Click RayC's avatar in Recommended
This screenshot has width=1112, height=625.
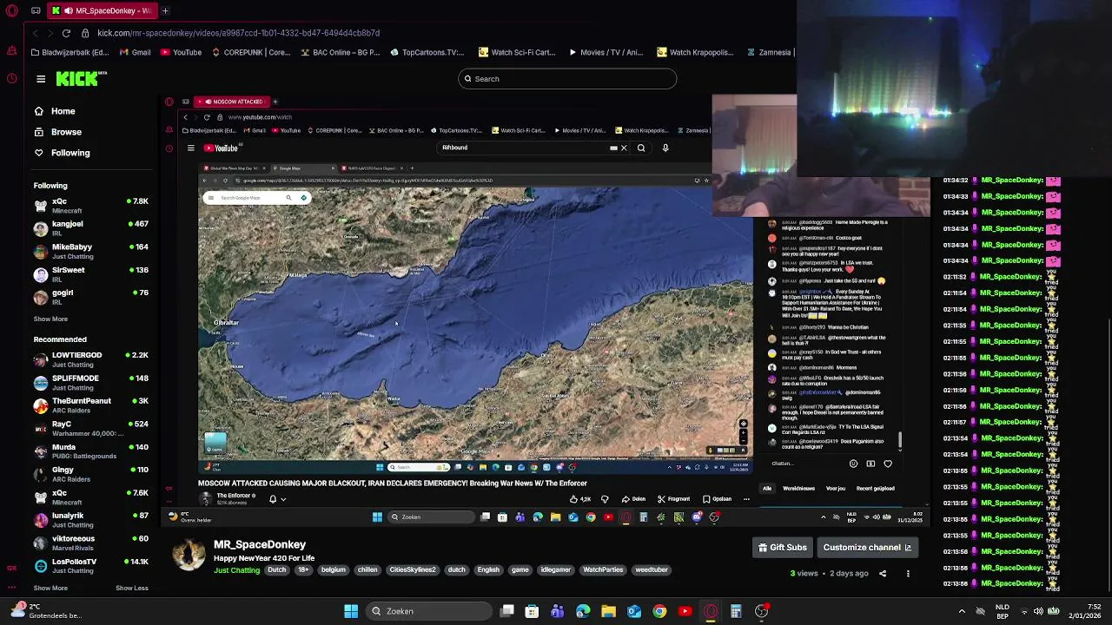point(41,428)
